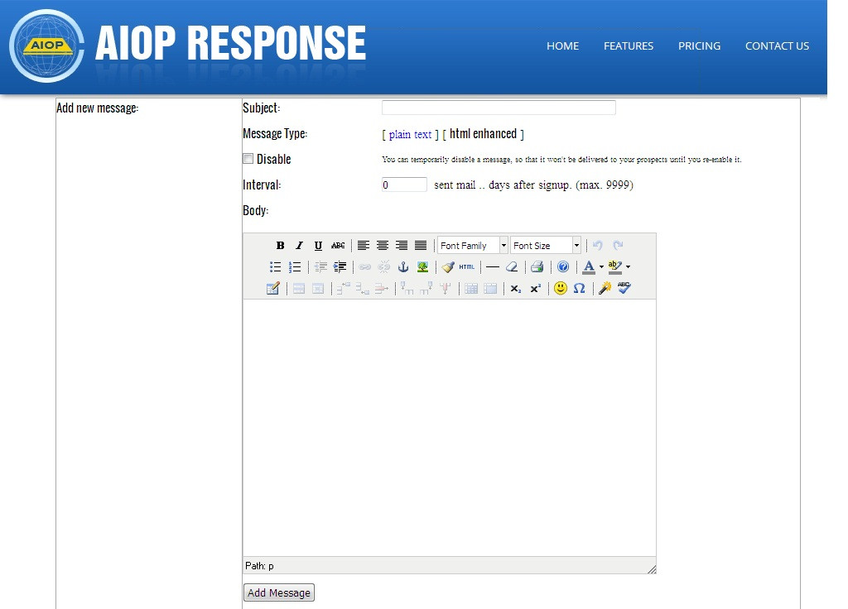The width and height of the screenshot is (848, 609).
Task: Click the magic wand icon in toolbar
Action: [605, 288]
